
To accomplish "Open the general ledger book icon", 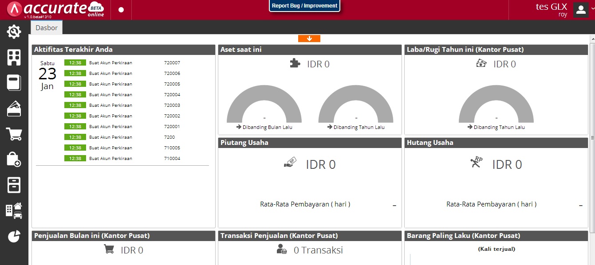I will pos(14,83).
